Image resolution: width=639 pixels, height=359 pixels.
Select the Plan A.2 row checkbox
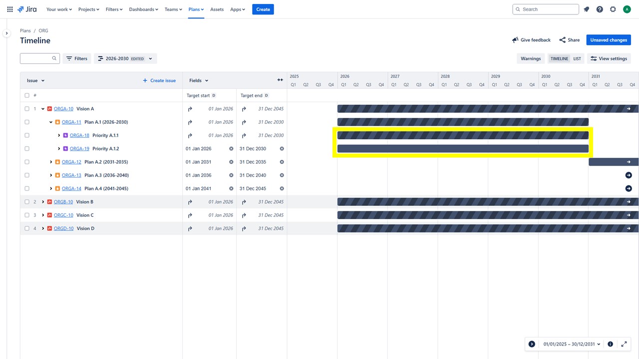(x=27, y=162)
